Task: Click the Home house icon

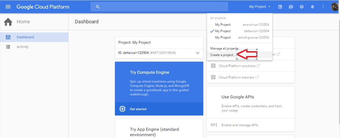Action: (x=8, y=22)
